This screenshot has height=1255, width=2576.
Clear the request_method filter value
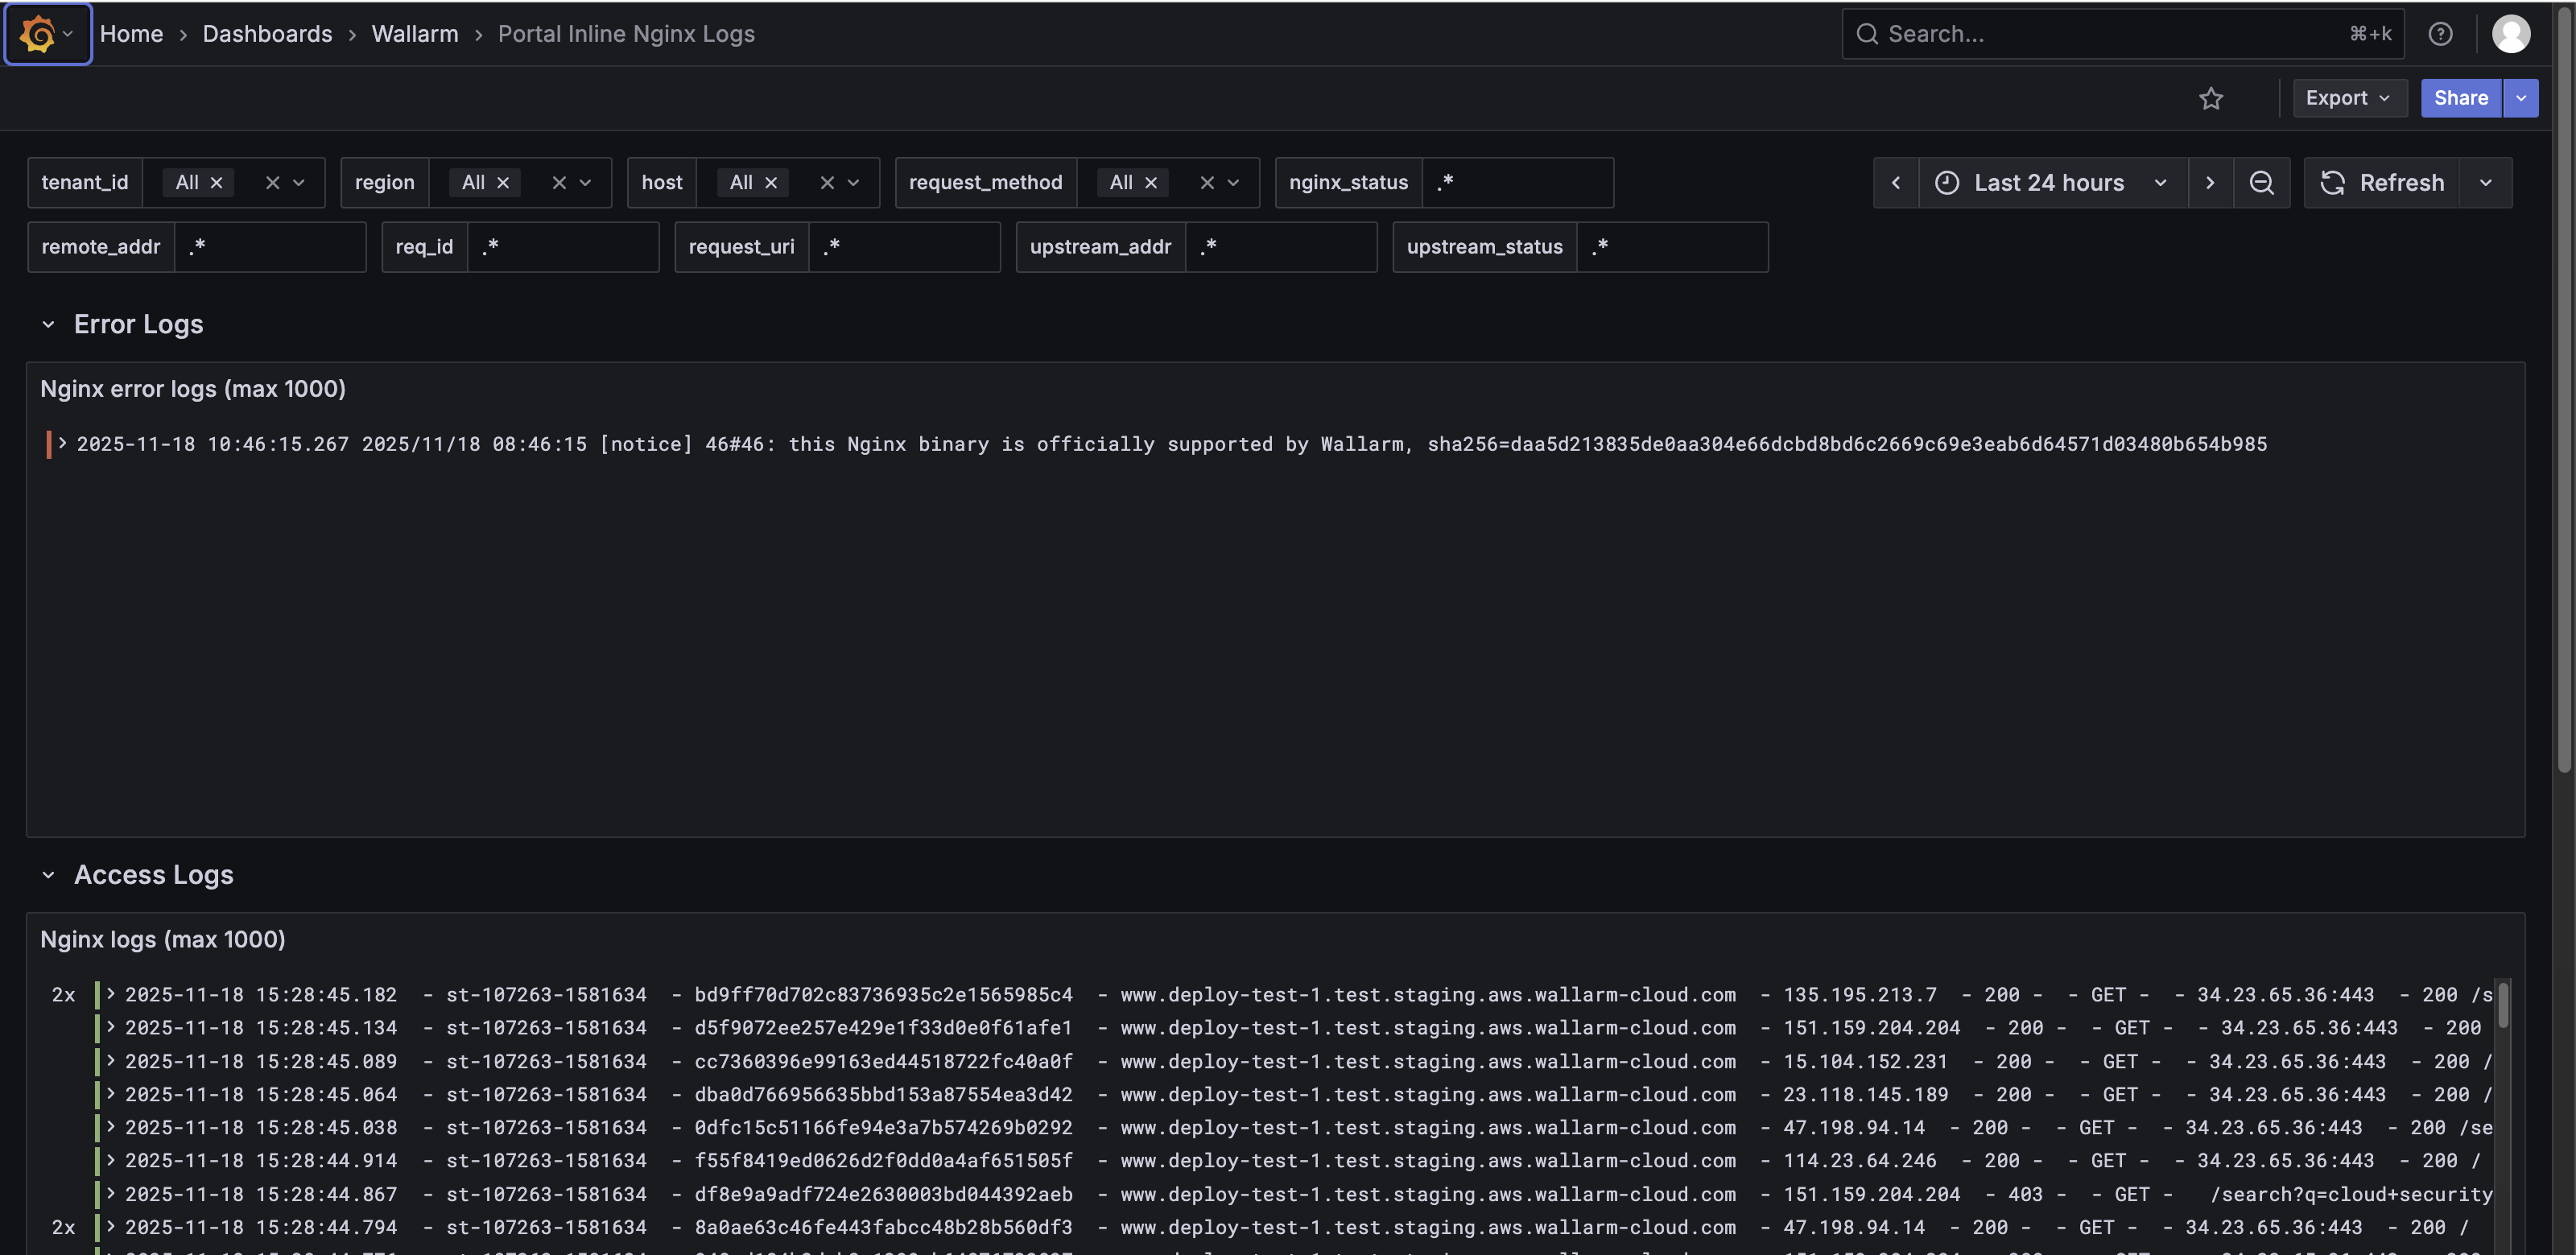pyautogui.click(x=1206, y=183)
